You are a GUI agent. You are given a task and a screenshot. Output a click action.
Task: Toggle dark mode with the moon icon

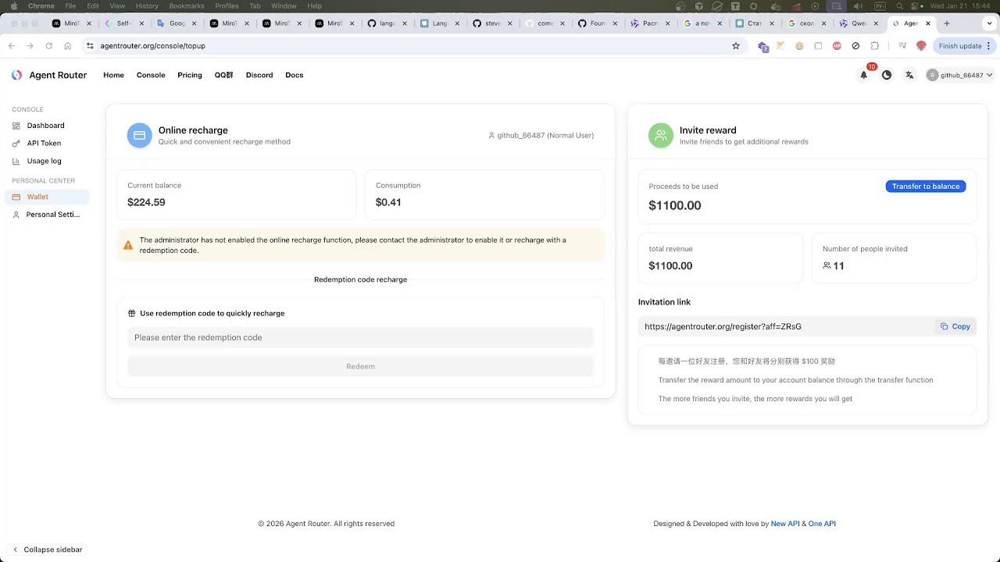click(887, 75)
